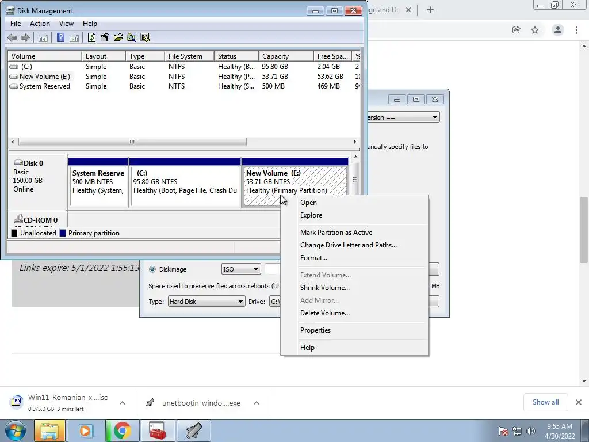Click the Back arrow in Disk Management toolbar
This screenshot has height=442, width=589.
pos(12,37)
